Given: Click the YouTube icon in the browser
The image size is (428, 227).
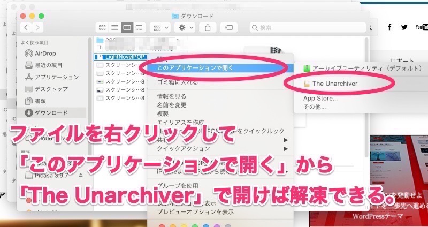Looking at the screenshot, I should click(x=422, y=27).
